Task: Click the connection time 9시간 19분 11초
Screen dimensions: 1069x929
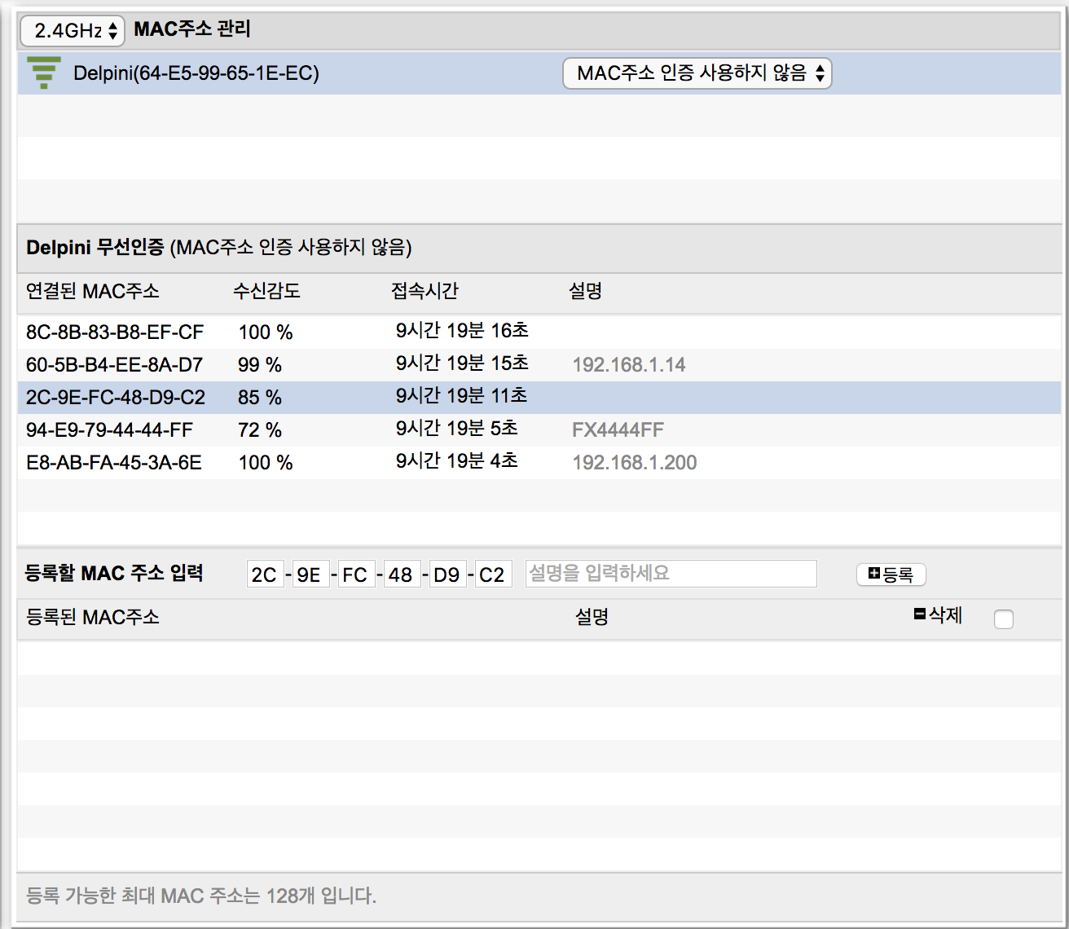Action: pos(462,396)
